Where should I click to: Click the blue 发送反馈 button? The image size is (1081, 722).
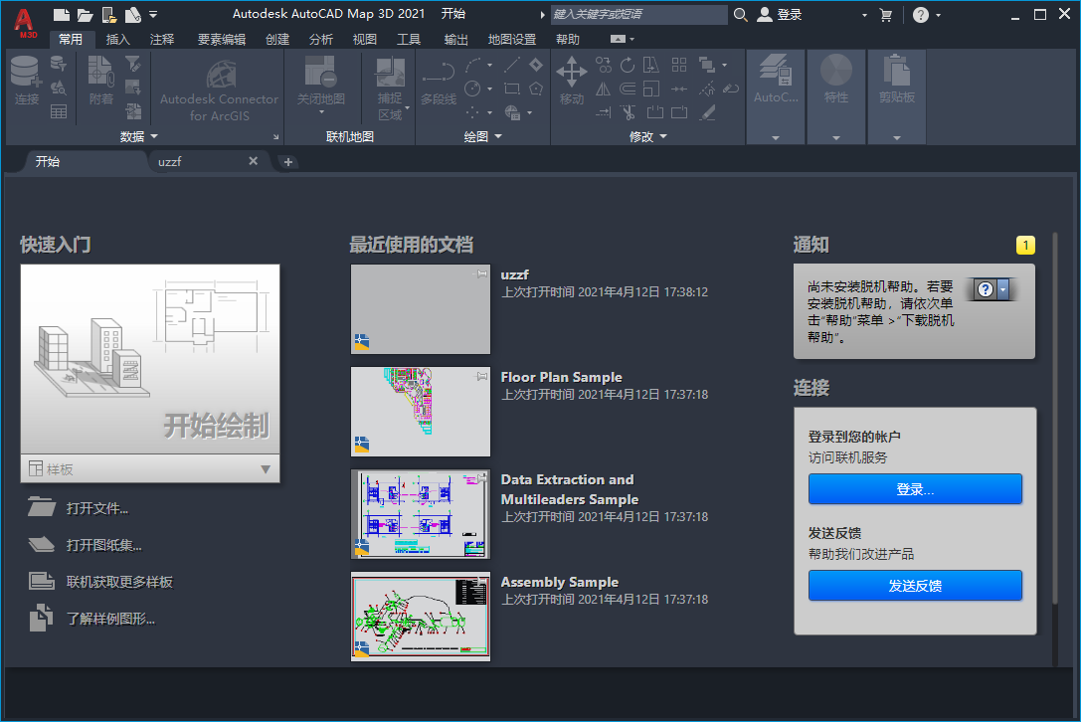tap(915, 586)
